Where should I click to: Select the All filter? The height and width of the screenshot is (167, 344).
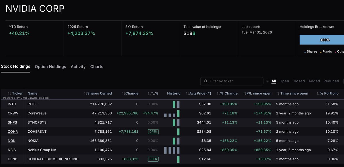(274, 81)
